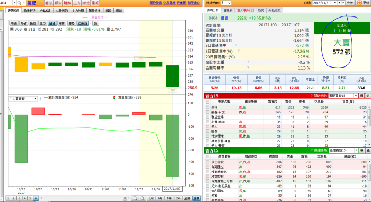Sort by 買賣超 column in 買方15 table
371x202 pixels.
[273, 102]
